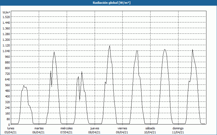Click the 1.040 y-axis value

pyautogui.click(x=6, y=51)
